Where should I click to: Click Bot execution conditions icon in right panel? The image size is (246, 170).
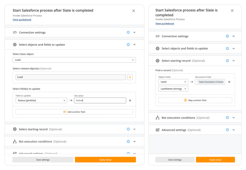[x=157, y=117]
